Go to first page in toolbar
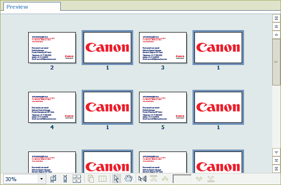The width and height of the screenshot is (281, 185). pyautogui.click(x=154, y=179)
